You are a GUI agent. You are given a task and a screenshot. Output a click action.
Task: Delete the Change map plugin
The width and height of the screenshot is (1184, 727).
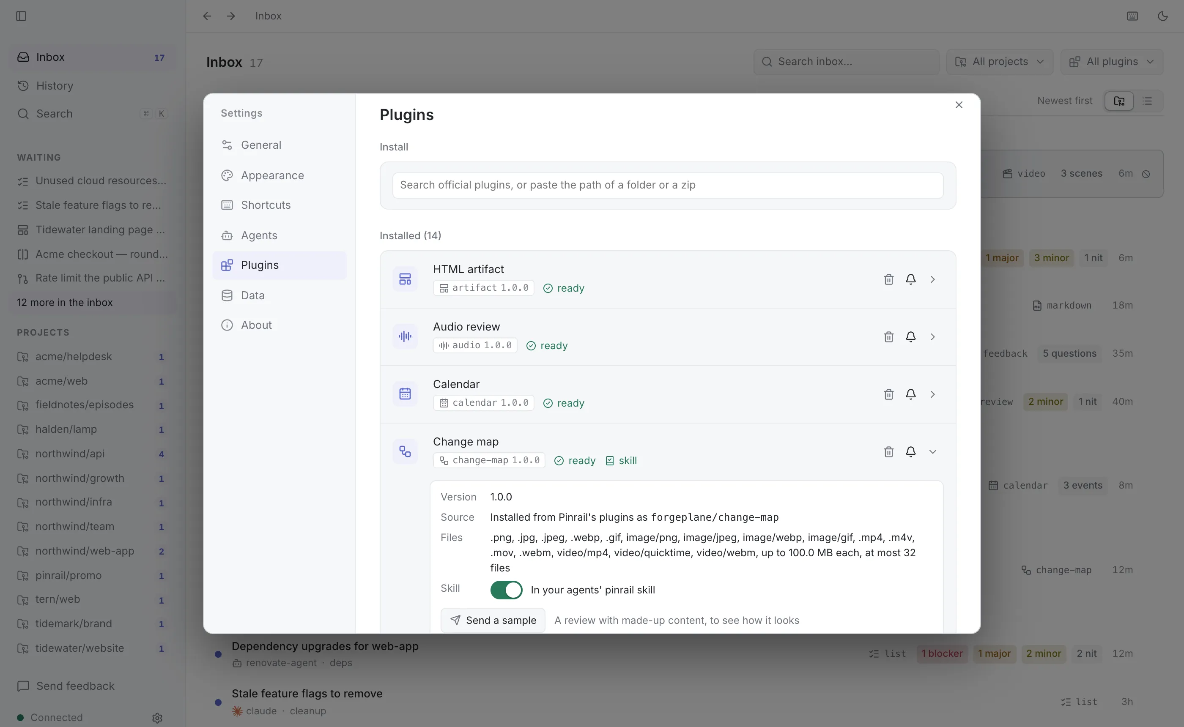click(x=888, y=451)
